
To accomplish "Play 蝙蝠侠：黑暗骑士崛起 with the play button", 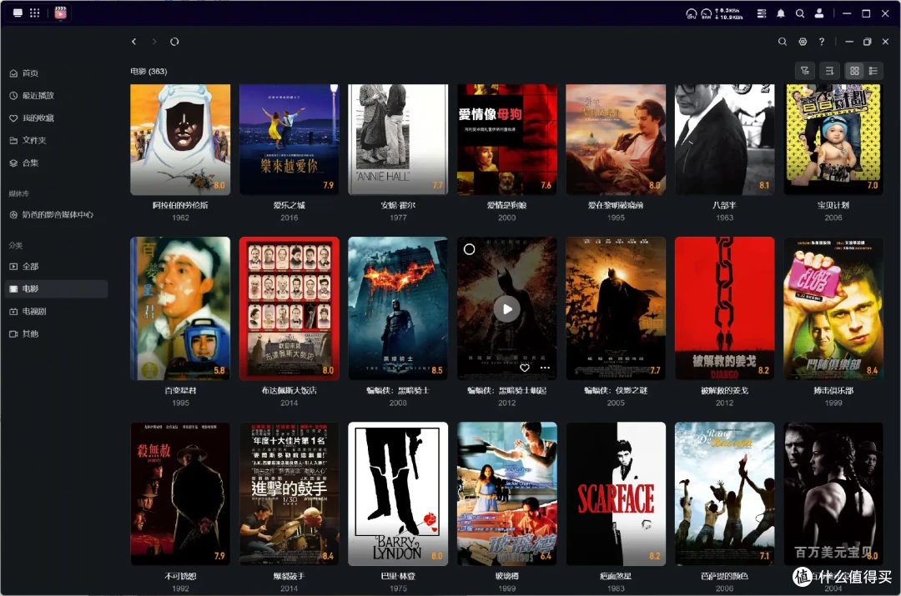I will (507, 309).
